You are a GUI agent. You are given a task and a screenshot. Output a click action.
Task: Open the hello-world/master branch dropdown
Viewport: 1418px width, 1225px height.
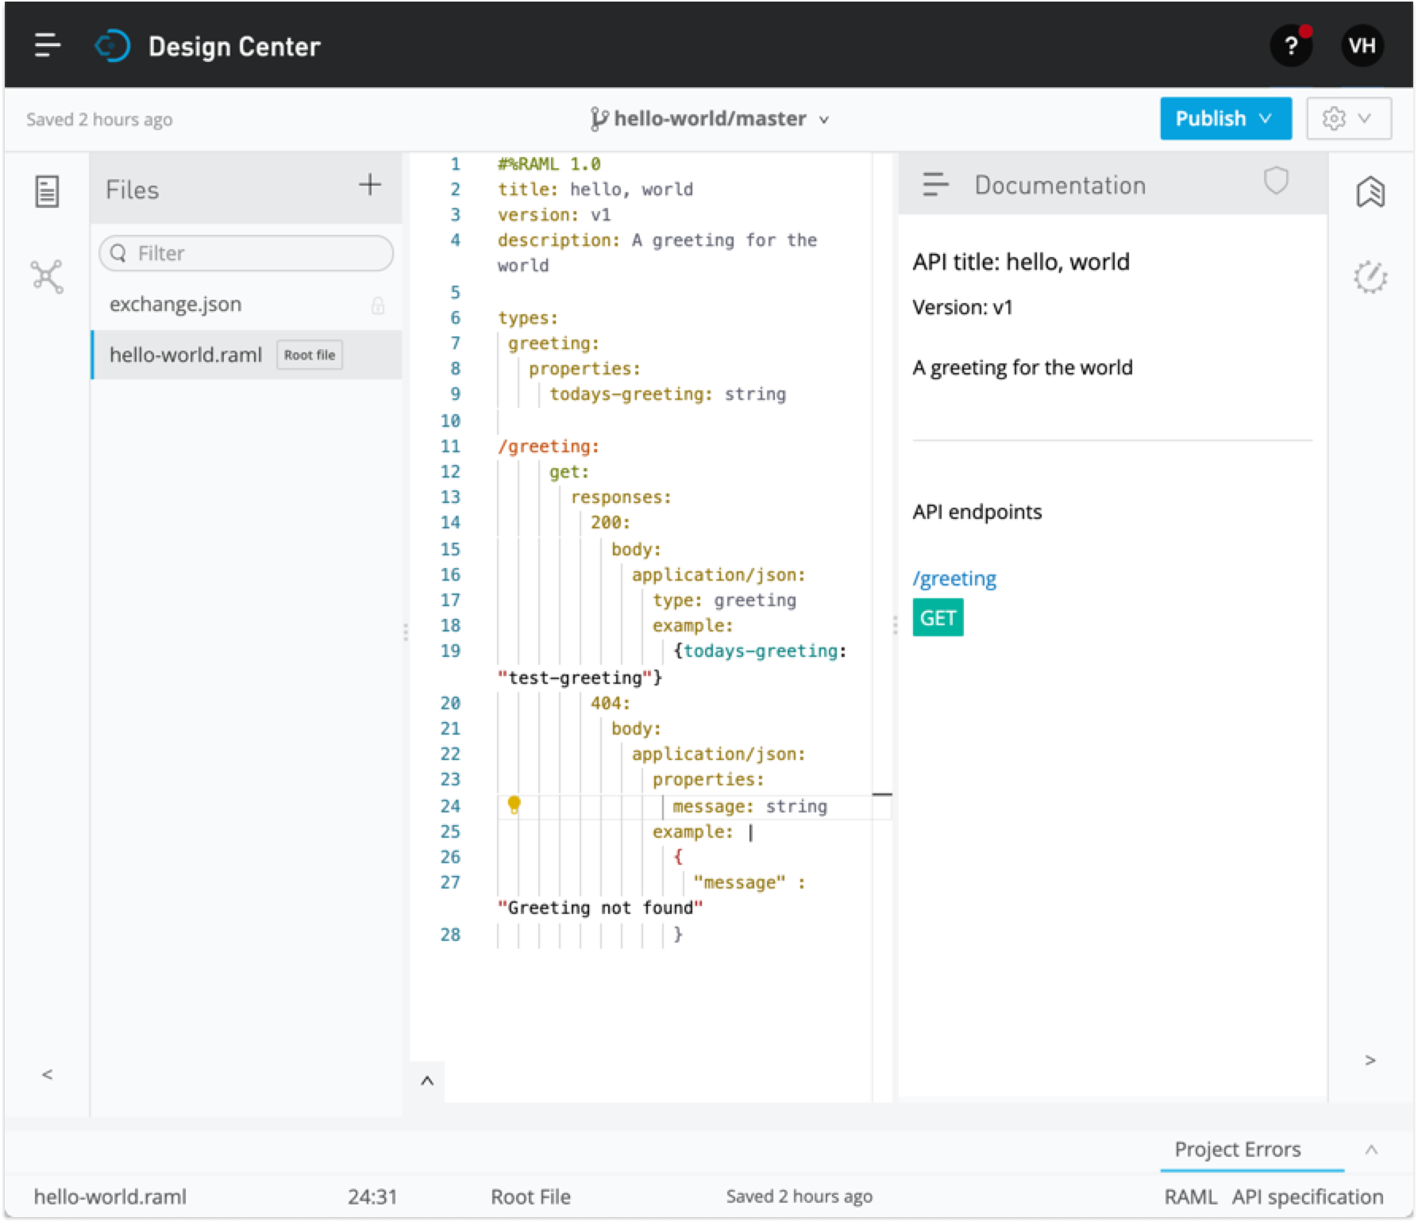[710, 119]
